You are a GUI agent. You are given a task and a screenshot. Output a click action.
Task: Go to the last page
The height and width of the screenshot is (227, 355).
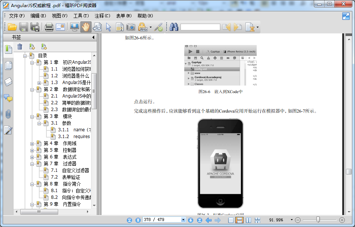[x=200, y=220]
